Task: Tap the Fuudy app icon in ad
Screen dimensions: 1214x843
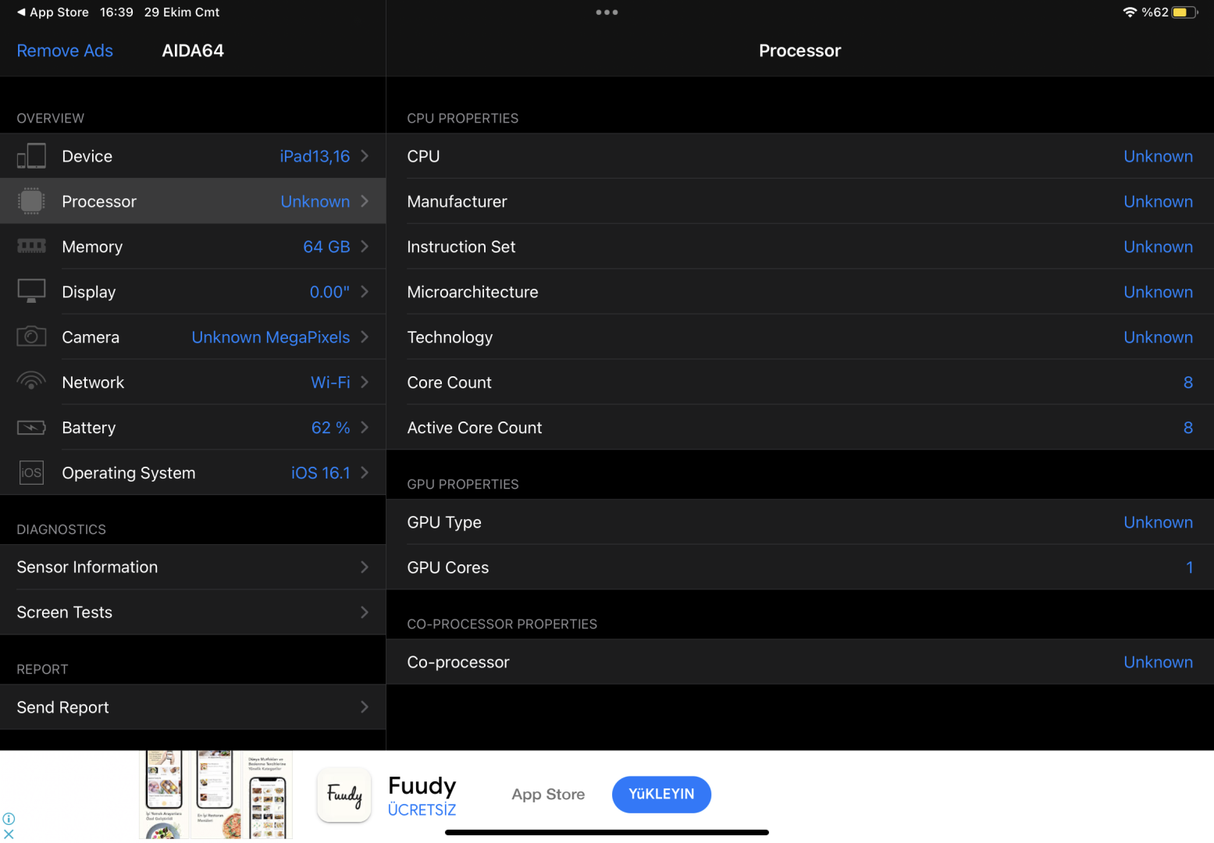Action: tap(344, 795)
